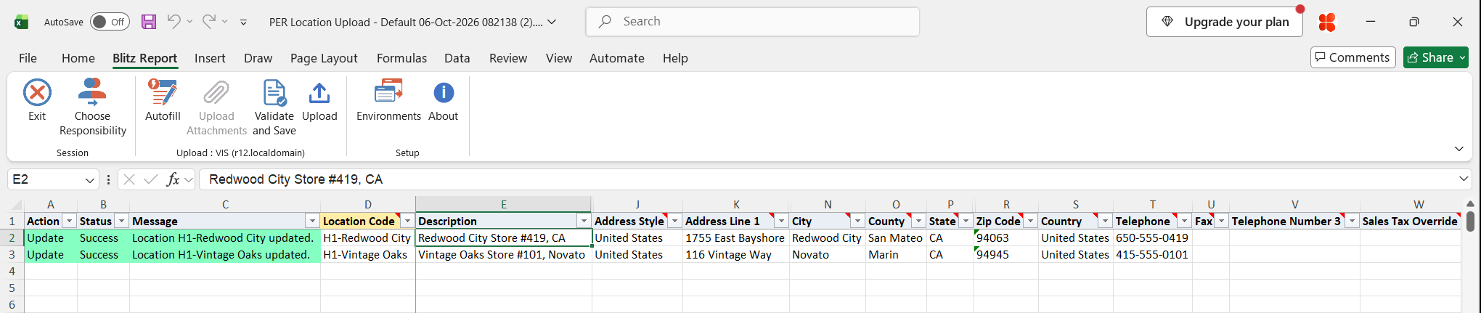This screenshot has height=313, width=1481.
Task: Switch to the Review tab
Action: (x=508, y=58)
